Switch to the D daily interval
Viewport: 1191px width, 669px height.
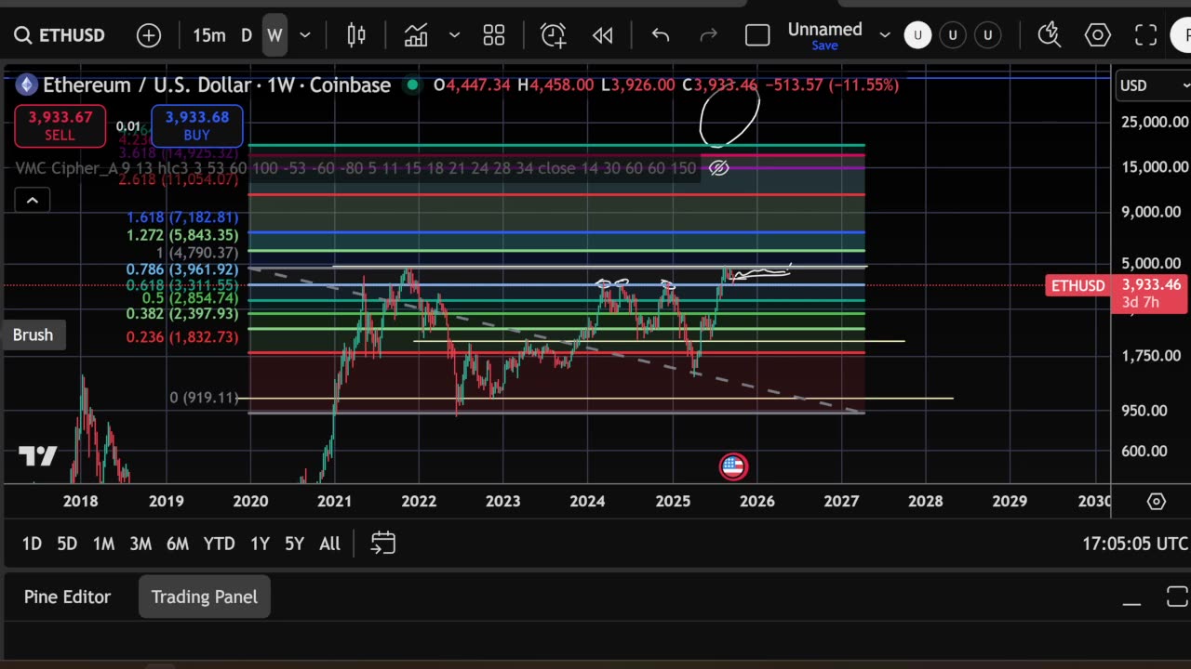coord(247,35)
